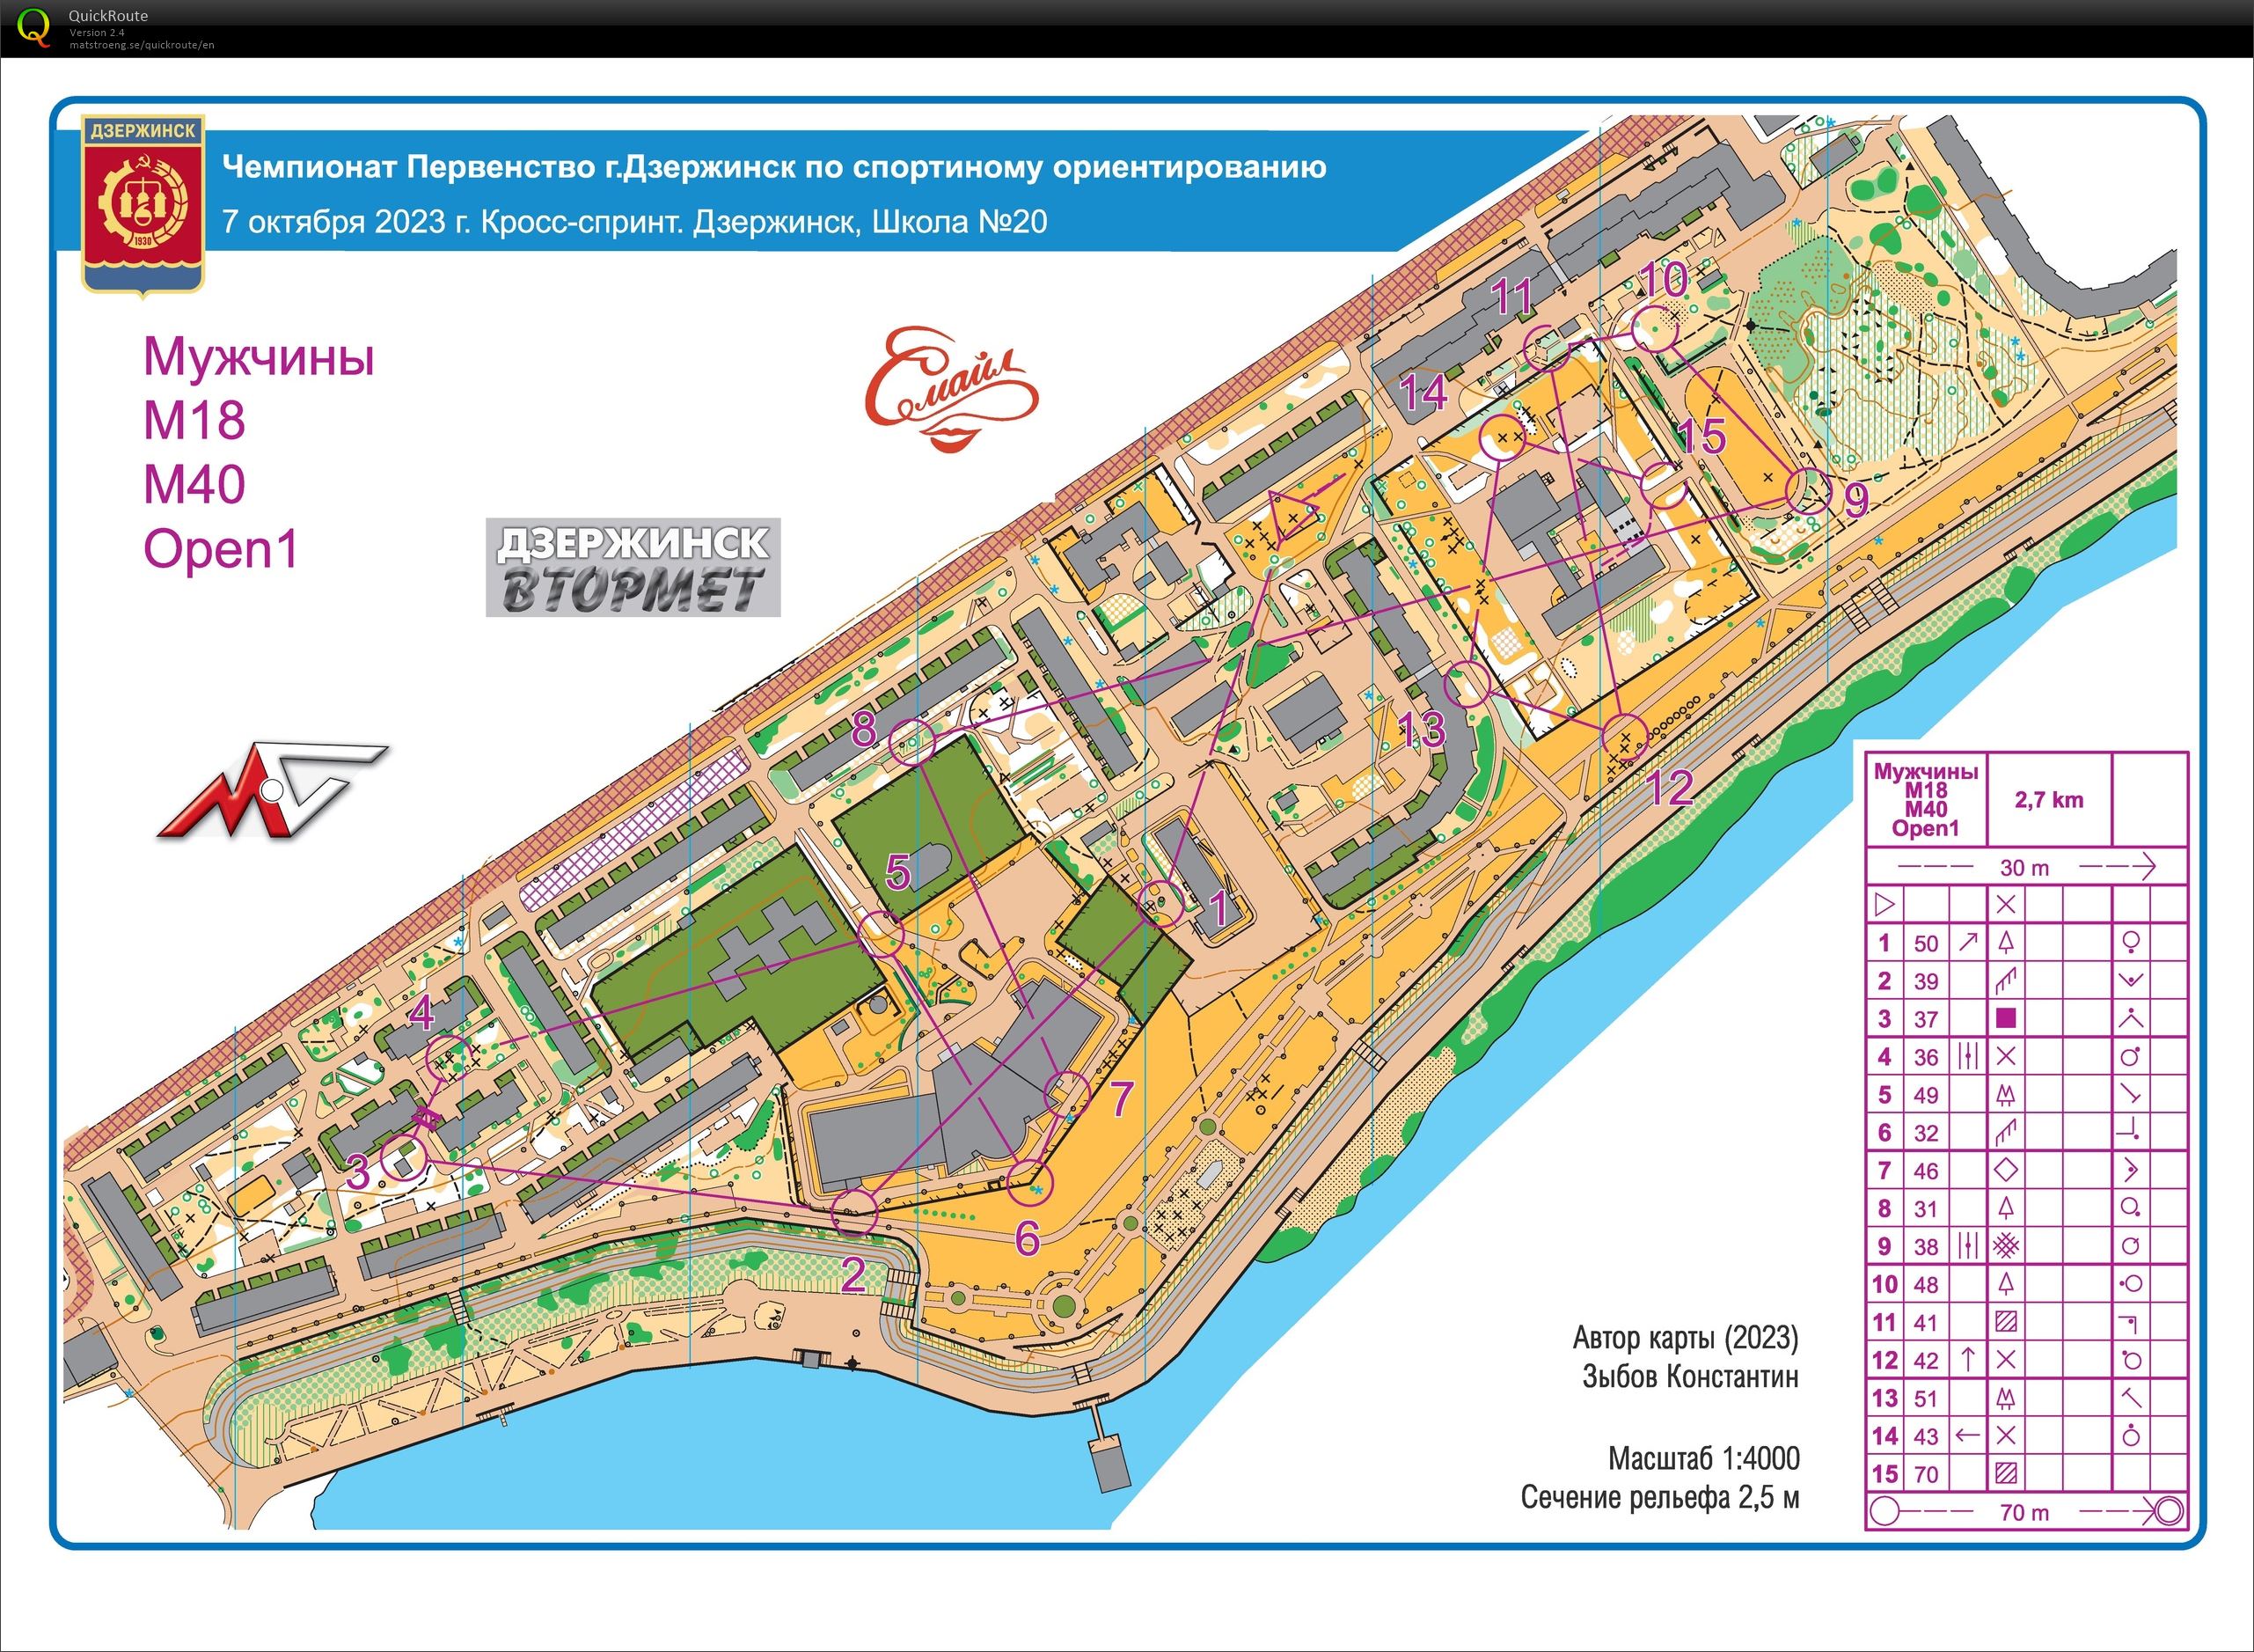Click the 'Мужчины' class heading
2254x1652 pixels.
259,356
